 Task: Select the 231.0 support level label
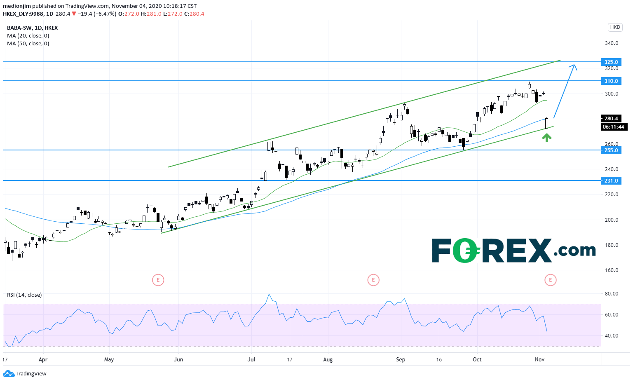[x=611, y=180]
